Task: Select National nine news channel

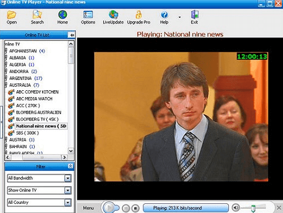Action: [41, 126]
